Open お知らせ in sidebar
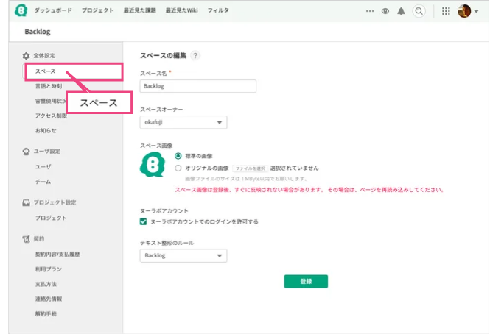The width and height of the screenshot is (490, 334). click(46, 131)
